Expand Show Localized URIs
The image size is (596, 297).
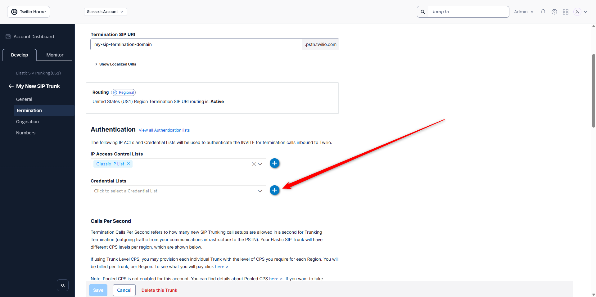pos(116,64)
